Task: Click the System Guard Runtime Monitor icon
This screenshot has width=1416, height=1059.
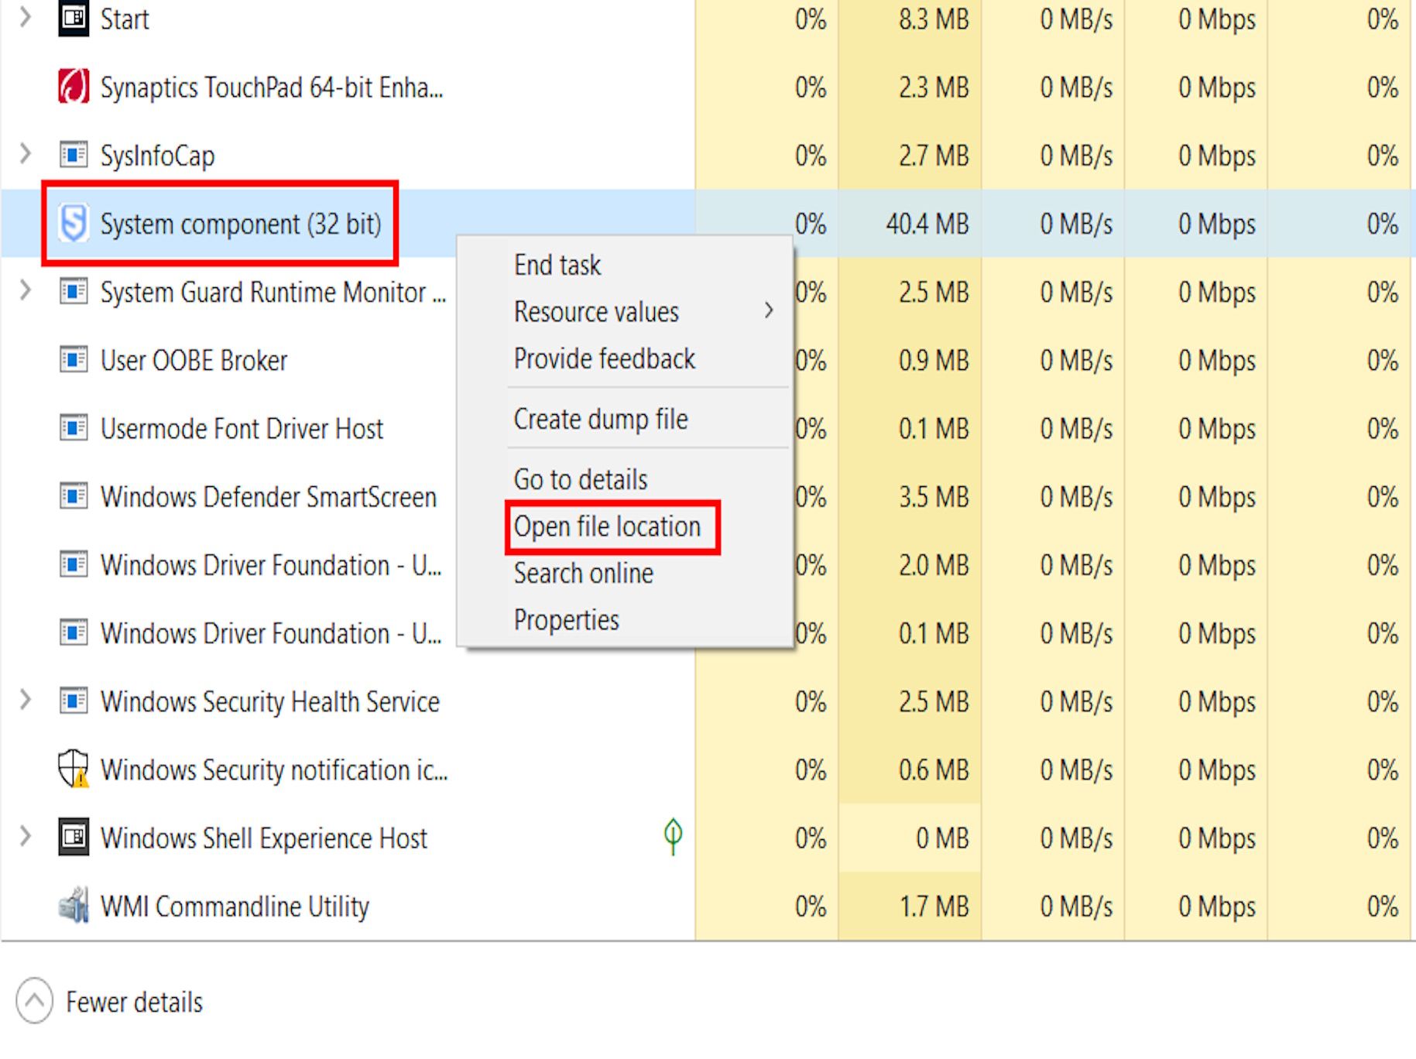Action: pyautogui.click(x=74, y=292)
